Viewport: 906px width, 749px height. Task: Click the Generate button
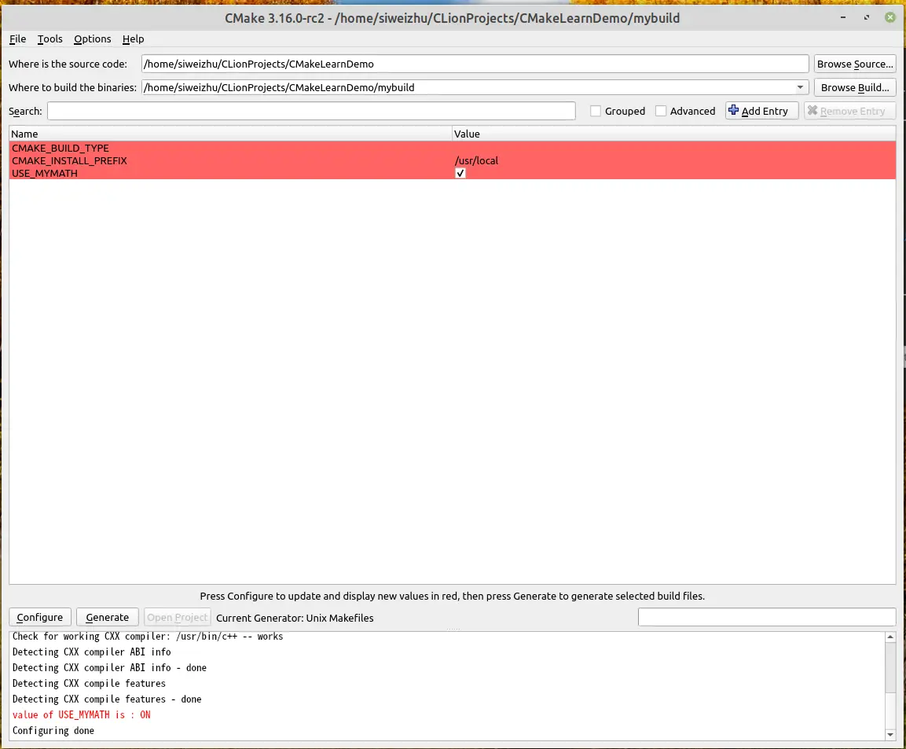pos(108,617)
